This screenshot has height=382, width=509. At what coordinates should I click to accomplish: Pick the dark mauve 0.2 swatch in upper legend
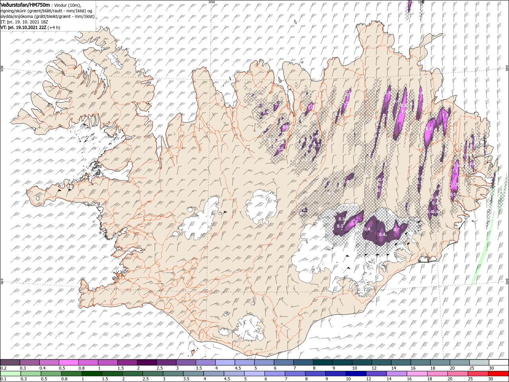[x=10, y=363]
